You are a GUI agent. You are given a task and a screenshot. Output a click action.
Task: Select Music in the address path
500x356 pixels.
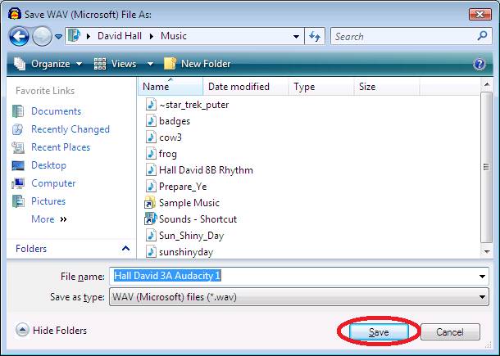[x=173, y=36]
